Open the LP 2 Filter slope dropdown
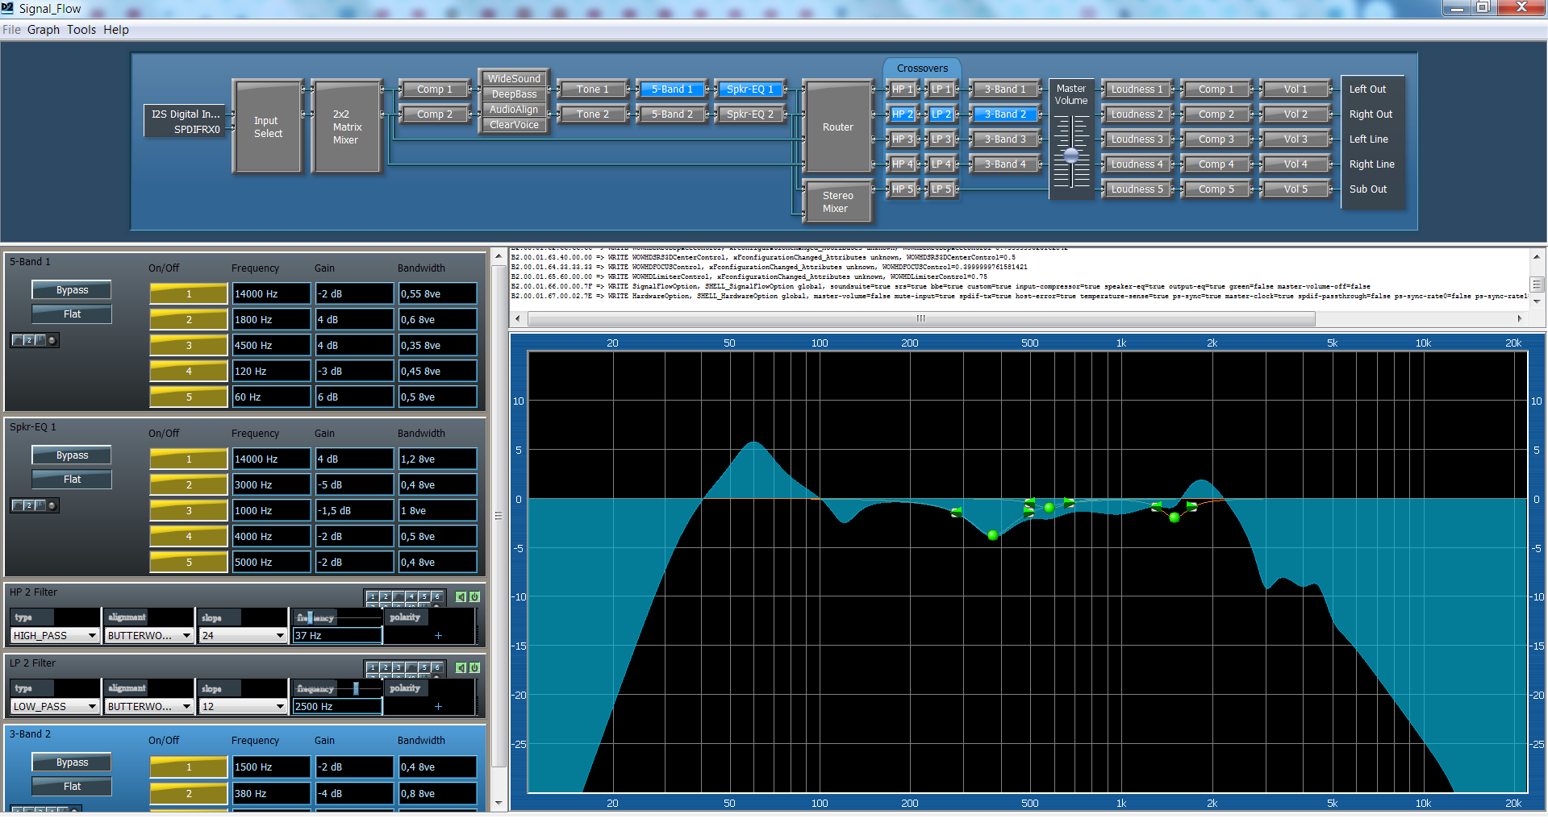 [243, 707]
